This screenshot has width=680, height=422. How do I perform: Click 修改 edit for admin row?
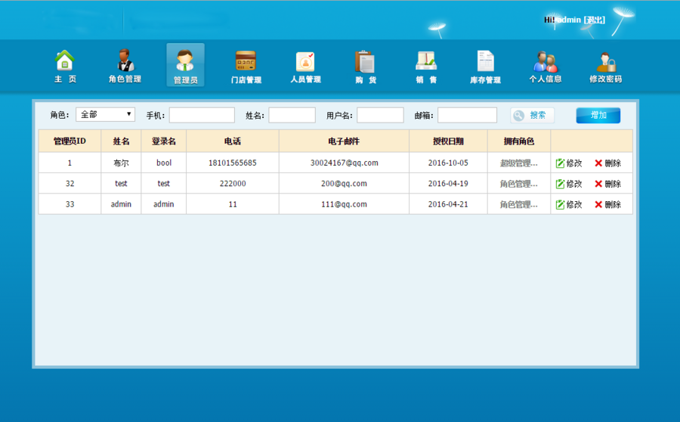569,204
